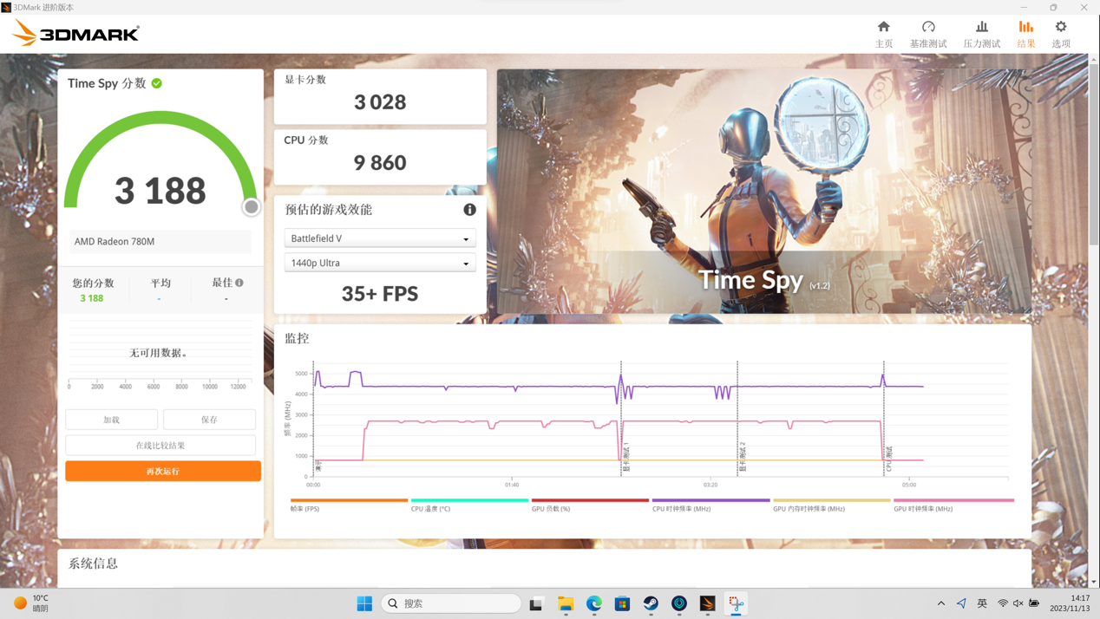Open Snipping Tool from the taskbar
The width and height of the screenshot is (1100, 619).
[x=737, y=603]
